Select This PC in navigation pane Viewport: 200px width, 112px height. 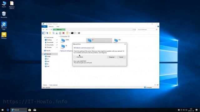(48, 51)
